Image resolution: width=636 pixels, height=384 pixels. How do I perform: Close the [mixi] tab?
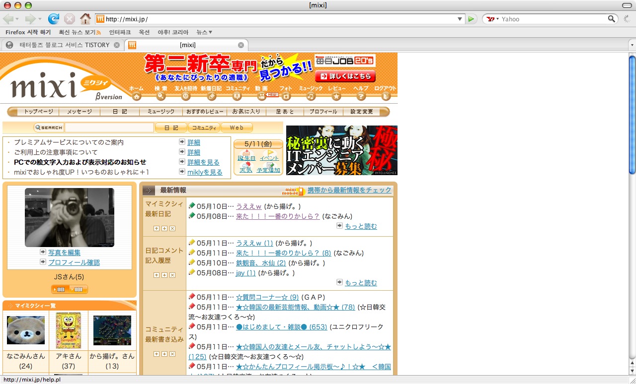pyautogui.click(x=241, y=45)
